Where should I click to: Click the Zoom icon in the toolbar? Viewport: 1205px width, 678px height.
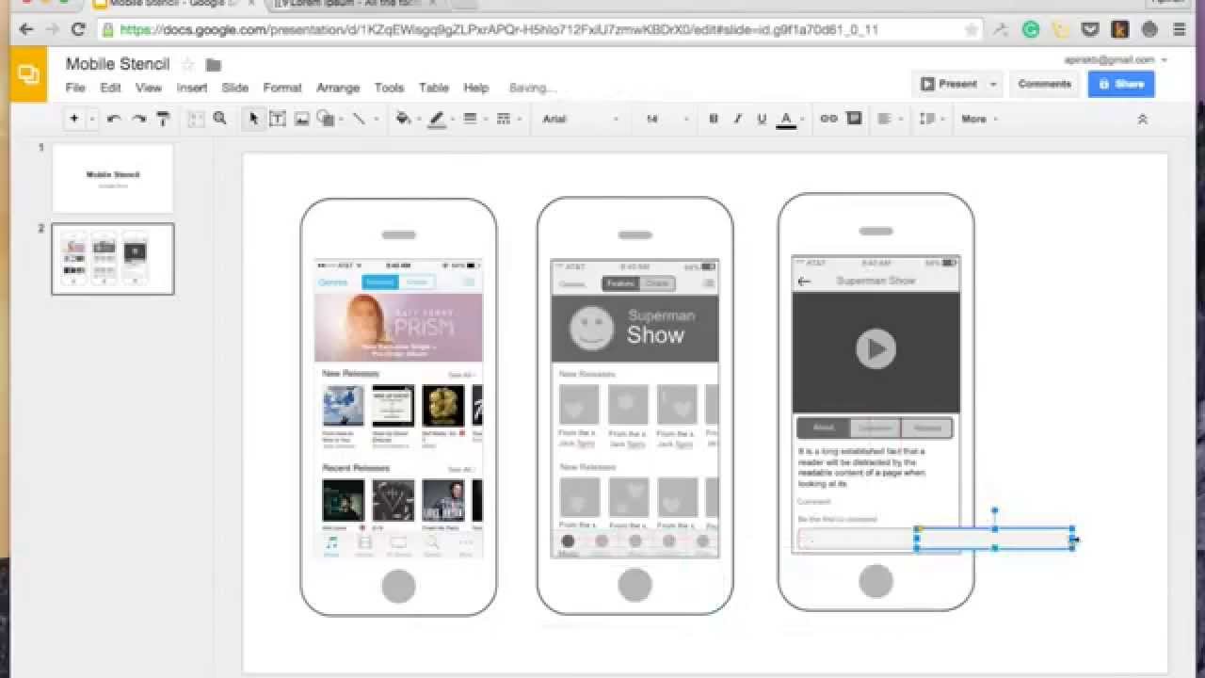tap(220, 119)
